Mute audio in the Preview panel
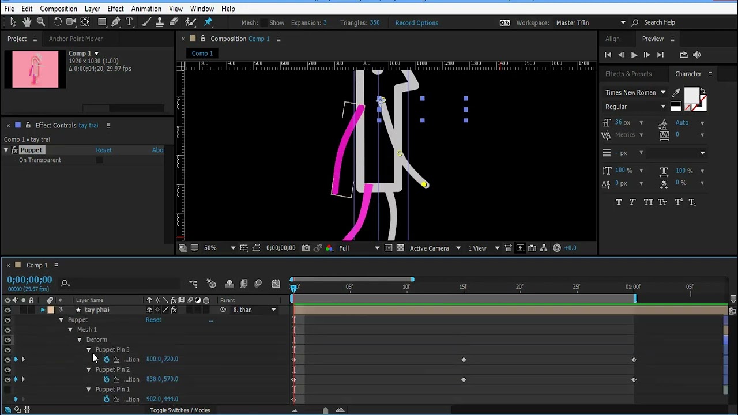Image resolution: width=738 pixels, height=415 pixels. (x=696, y=55)
